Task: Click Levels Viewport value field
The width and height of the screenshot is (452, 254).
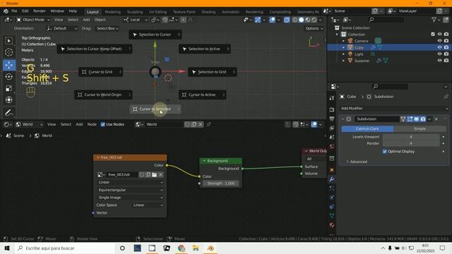Action: tap(411, 137)
